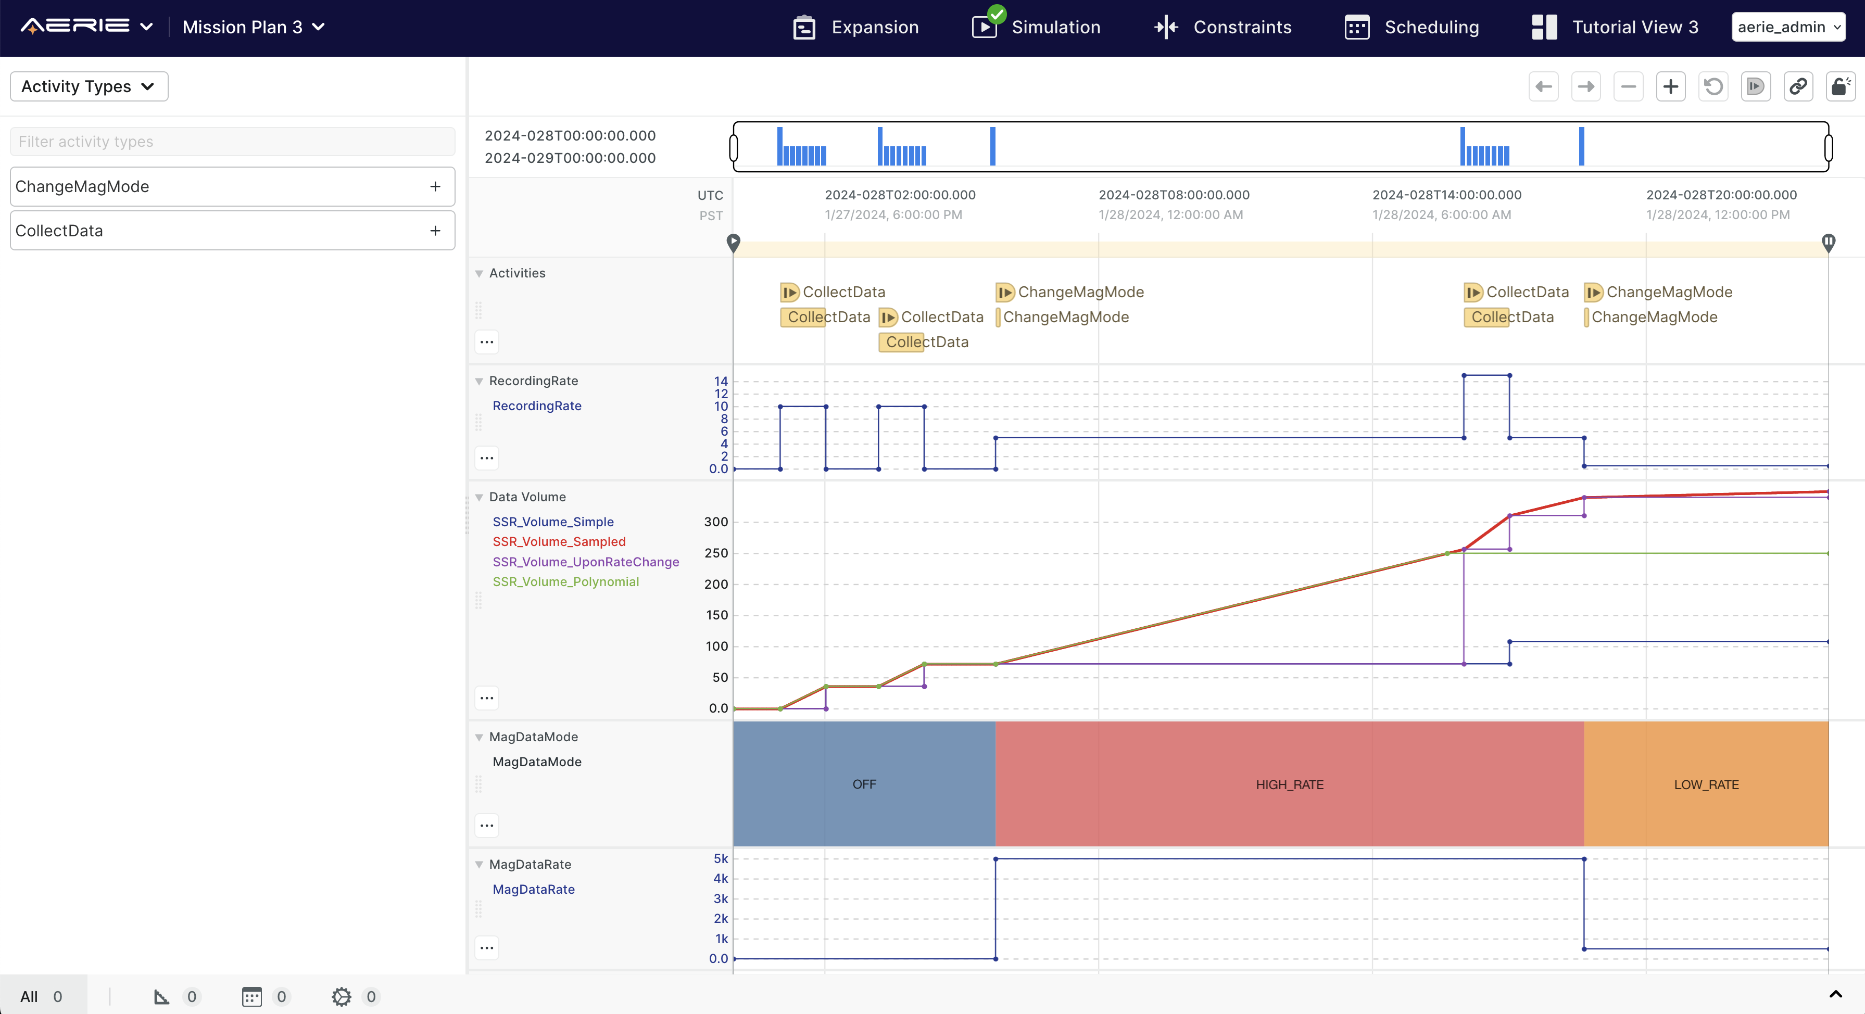Zoom in the timeline with plus icon
The height and width of the screenshot is (1014, 1865).
[x=1670, y=87]
